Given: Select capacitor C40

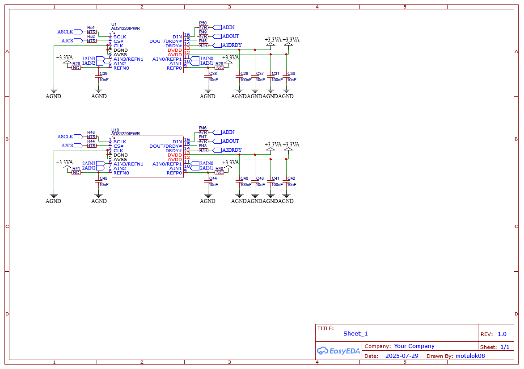Looking at the screenshot, I should click(x=239, y=182).
